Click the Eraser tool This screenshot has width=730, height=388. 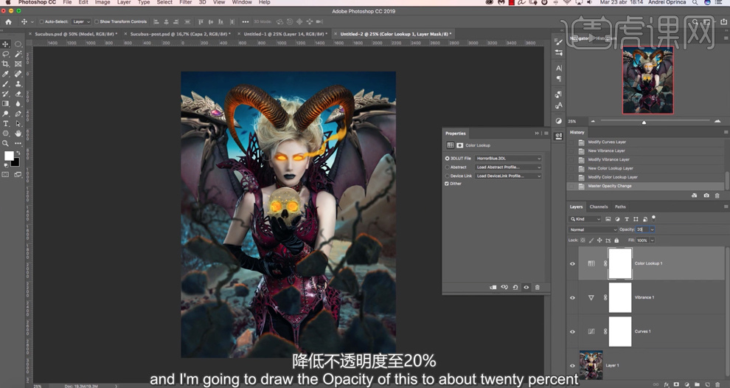(18, 94)
